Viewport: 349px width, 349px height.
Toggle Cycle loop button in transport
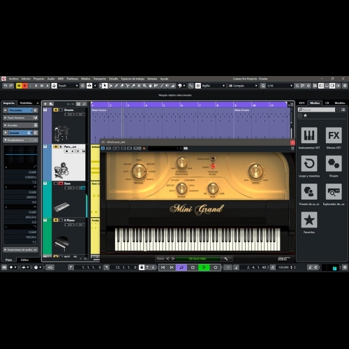point(181,267)
